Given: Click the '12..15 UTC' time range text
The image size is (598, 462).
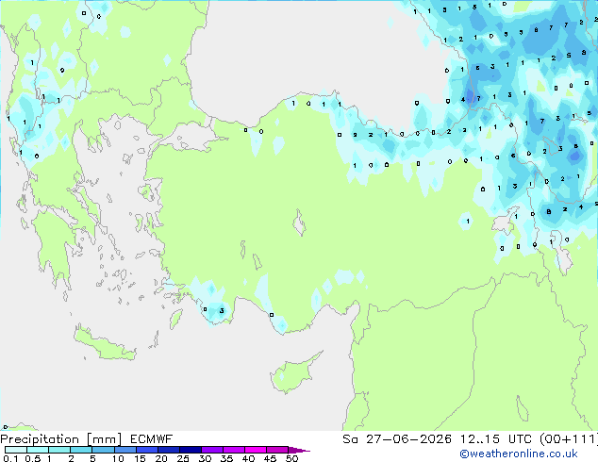Looking at the screenshot, I should coord(495,439).
